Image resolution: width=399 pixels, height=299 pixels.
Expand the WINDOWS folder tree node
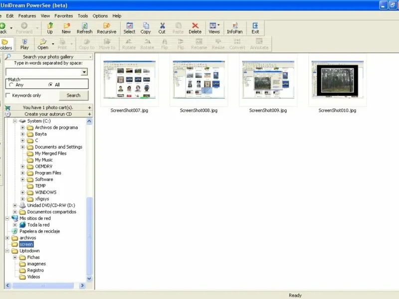point(23,192)
